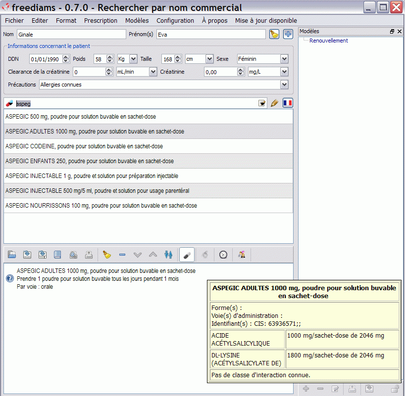The height and width of the screenshot is (396, 405).
Task: Open the Configuration menu
Action: (x=175, y=21)
